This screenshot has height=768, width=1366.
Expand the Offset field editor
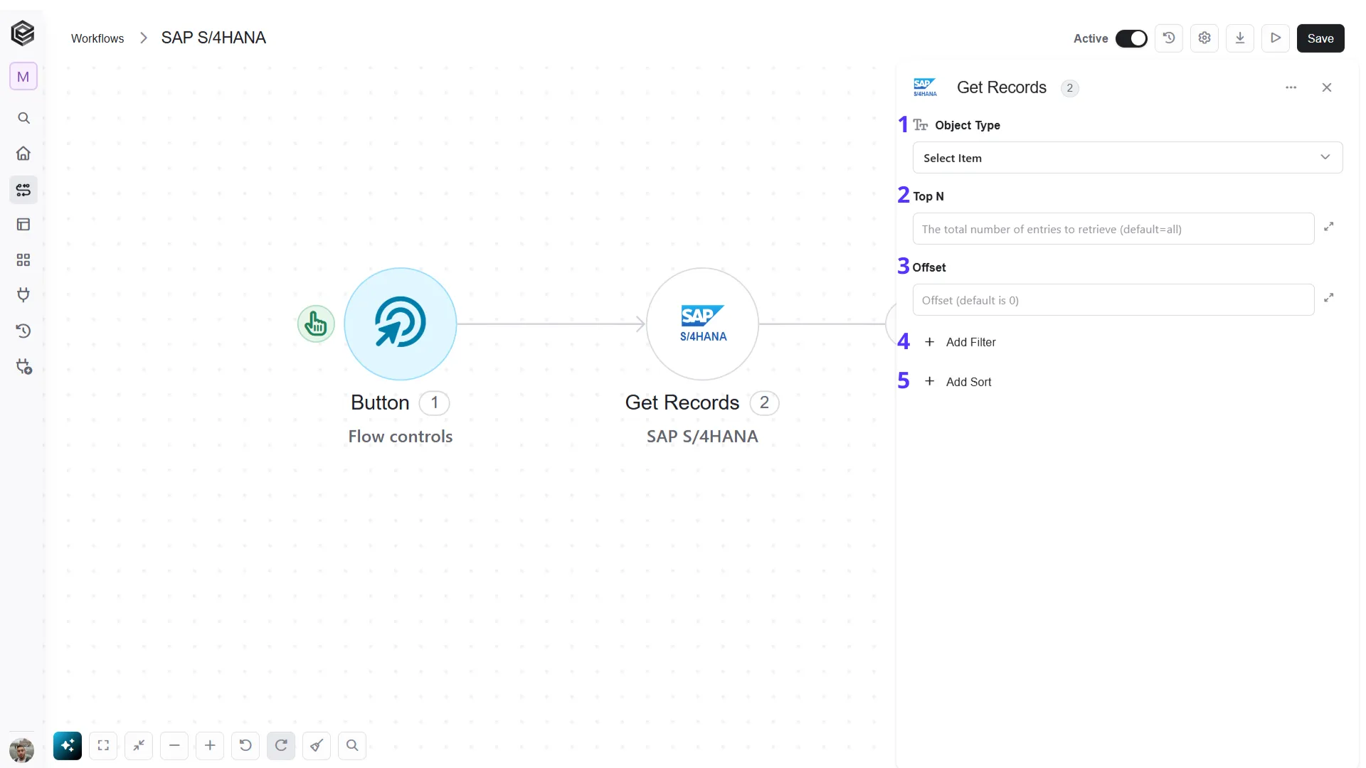[1328, 298]
